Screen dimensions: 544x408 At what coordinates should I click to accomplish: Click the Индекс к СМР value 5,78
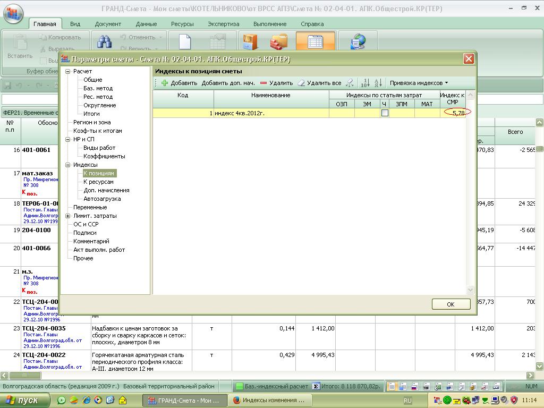tap(458, 113)
